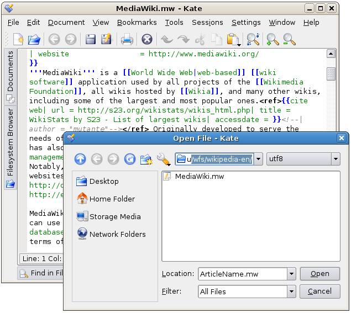Open the Settings menu
Viewport: 351px width, 313px height.
tap(246, 22)
